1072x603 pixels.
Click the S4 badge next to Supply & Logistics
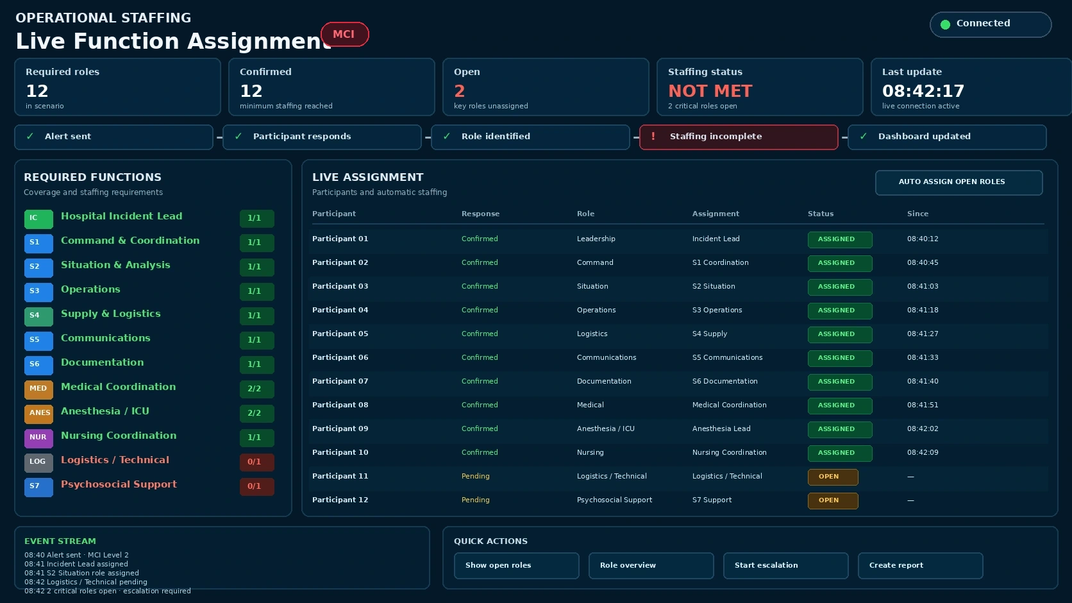(38, 316)
